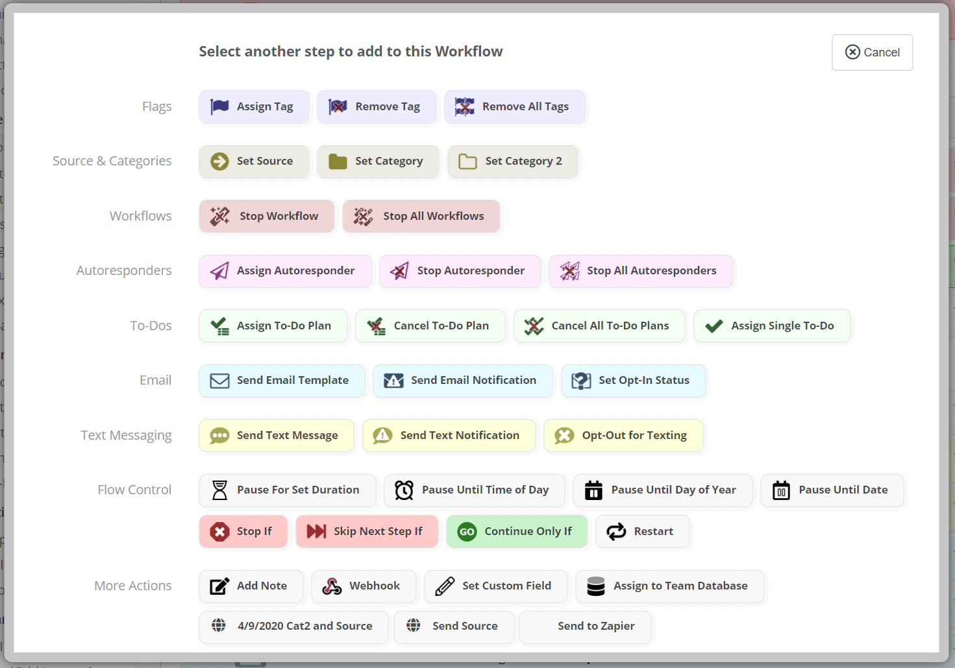Click the Text Messaging category label
955x668 pixels.
[126, 435]
